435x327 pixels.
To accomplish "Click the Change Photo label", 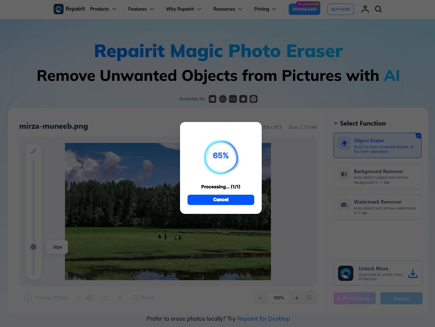I will (x=51, y=298).
